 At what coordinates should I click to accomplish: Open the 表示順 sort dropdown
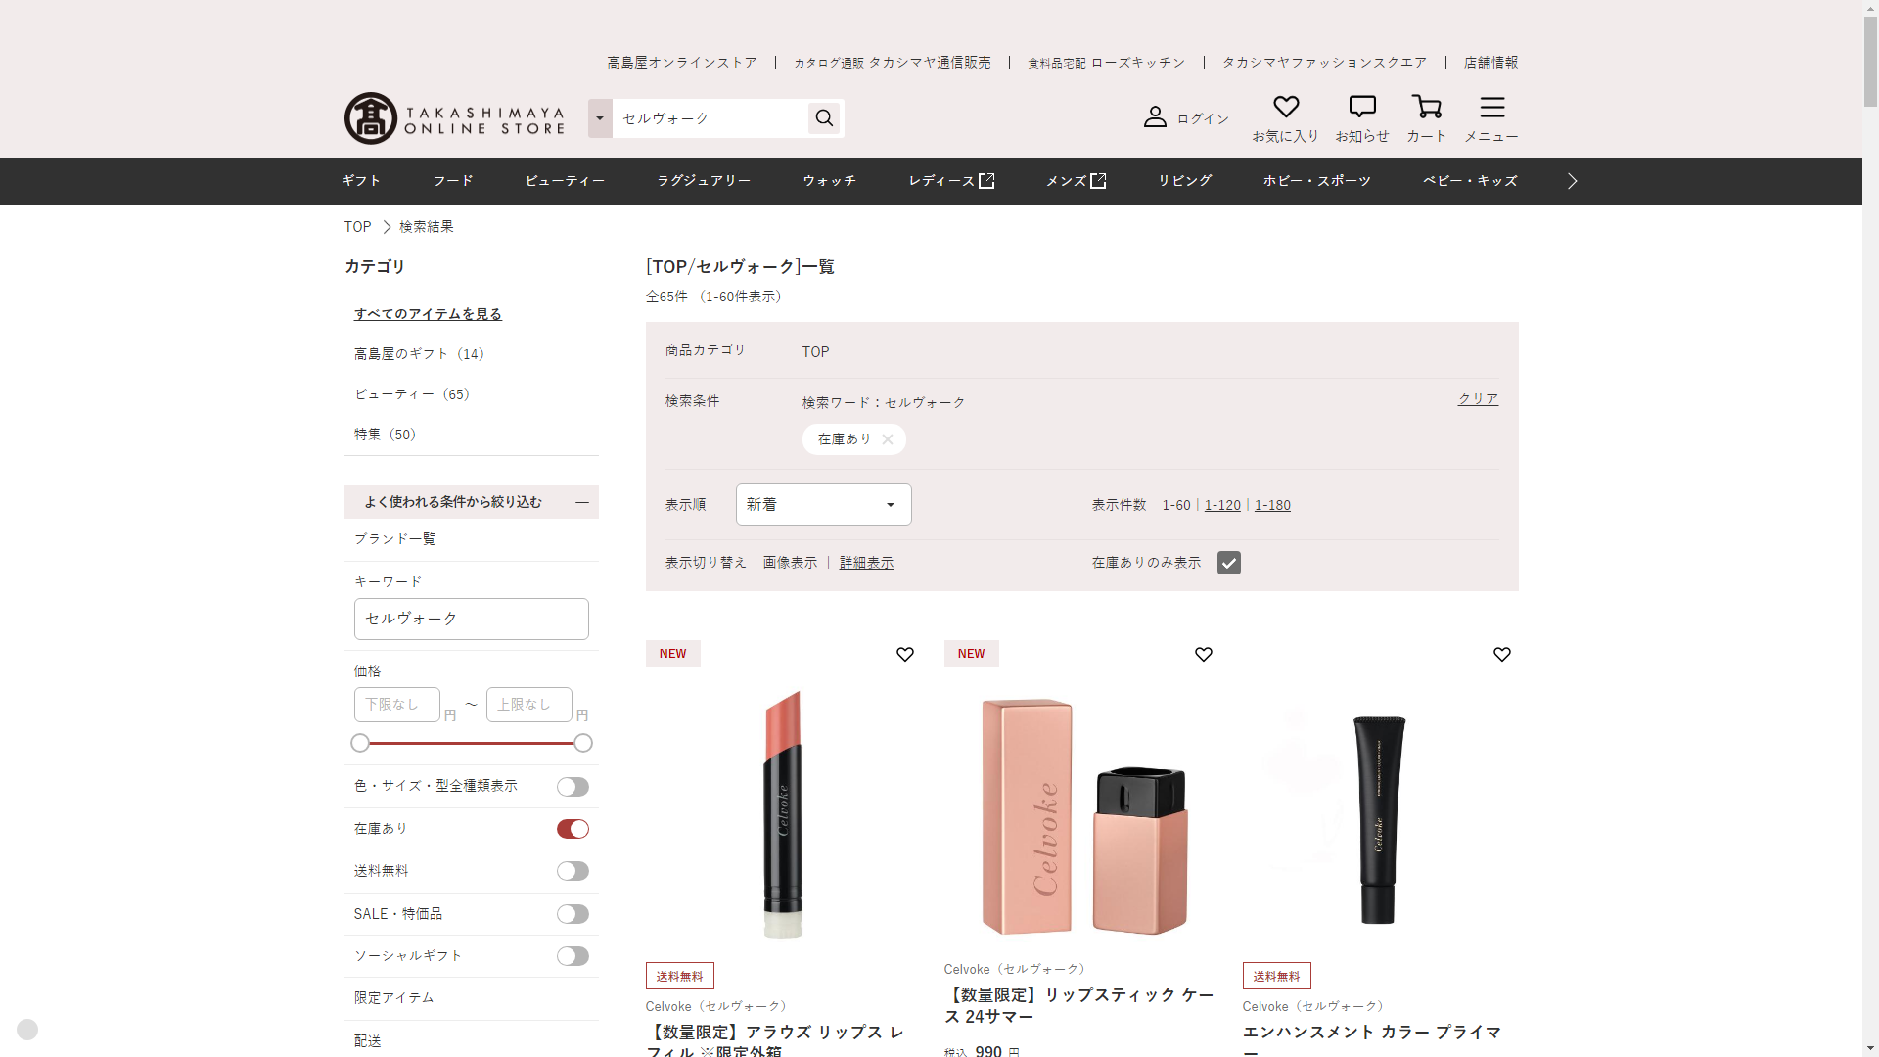(x=823, y=505)
